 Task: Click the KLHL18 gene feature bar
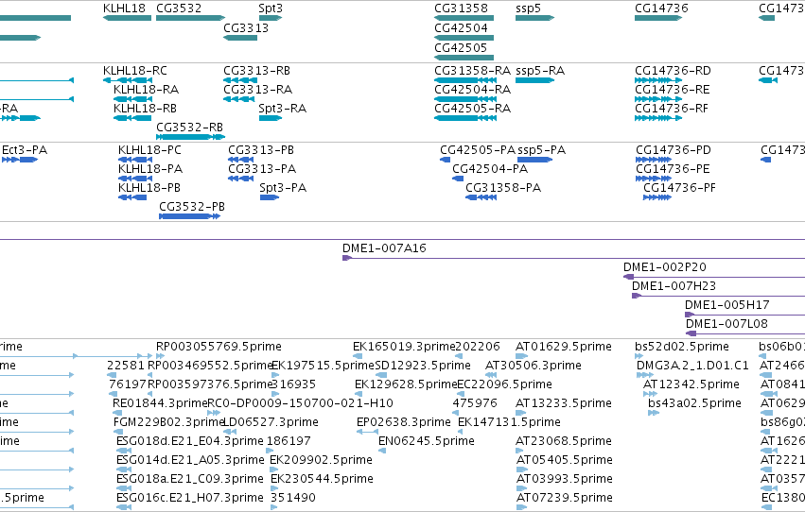pyautogui.click(x=128, y=18)
